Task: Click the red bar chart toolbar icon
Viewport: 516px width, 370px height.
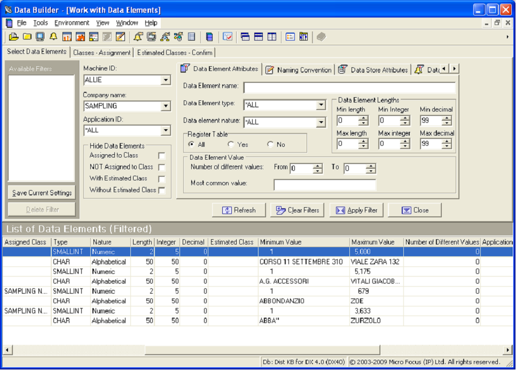Action: point(66,37)
